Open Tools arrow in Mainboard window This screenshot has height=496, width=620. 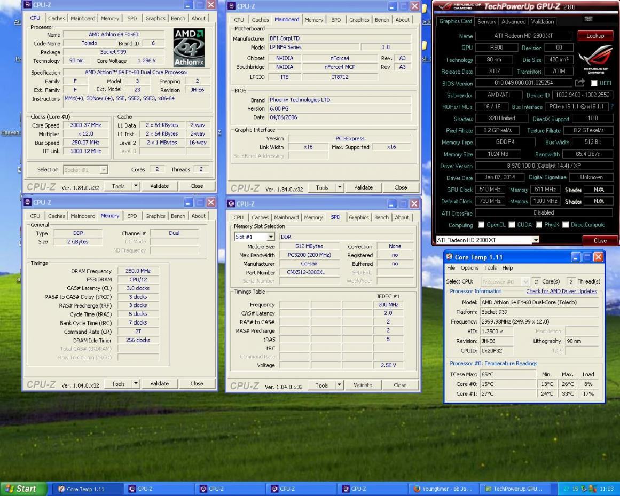[x=340, y=187]
